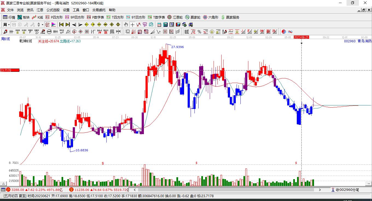
Task: Click 出局线=17.263 text
Action: (70, 41)
